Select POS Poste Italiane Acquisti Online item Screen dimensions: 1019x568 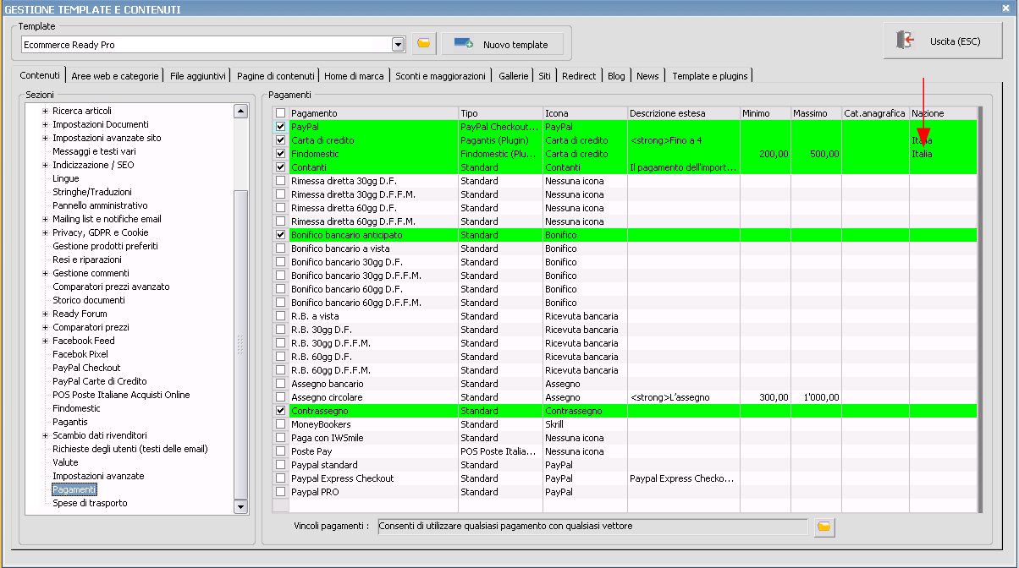click(121, 395)
